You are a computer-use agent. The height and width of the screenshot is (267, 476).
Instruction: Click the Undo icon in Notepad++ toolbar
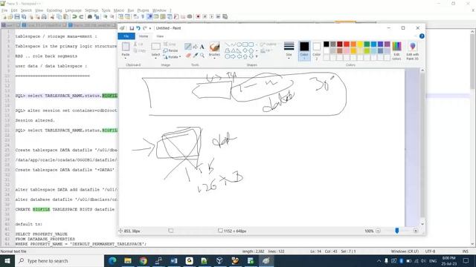[74, 16]
